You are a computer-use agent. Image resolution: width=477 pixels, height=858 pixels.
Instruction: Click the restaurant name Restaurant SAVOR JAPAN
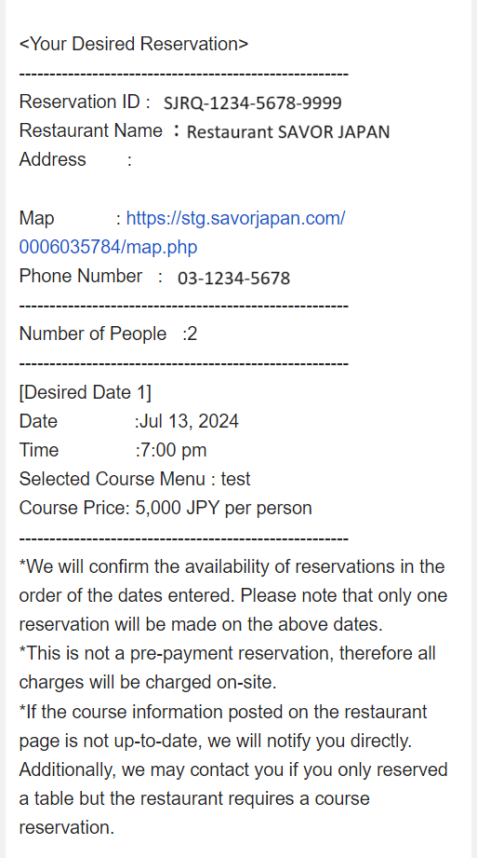pos(288,132)
